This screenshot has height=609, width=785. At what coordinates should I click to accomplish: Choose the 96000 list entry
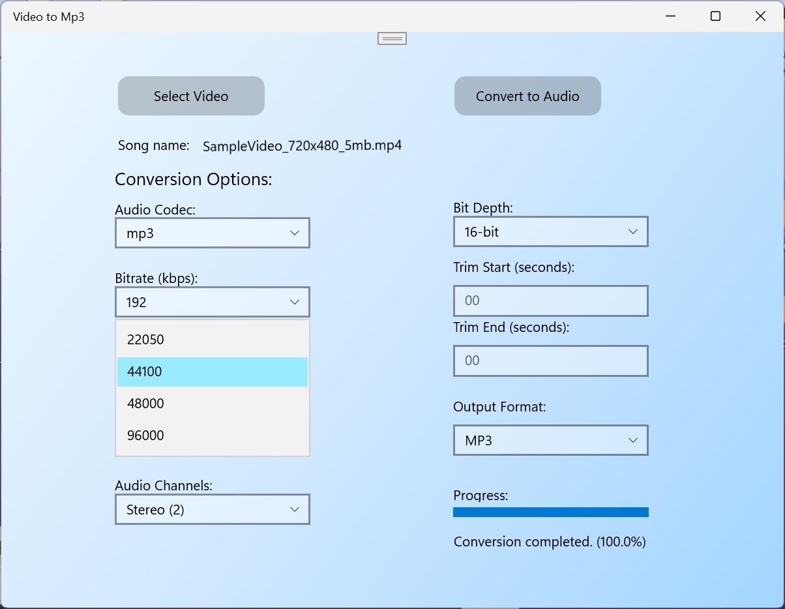(213, 436)
